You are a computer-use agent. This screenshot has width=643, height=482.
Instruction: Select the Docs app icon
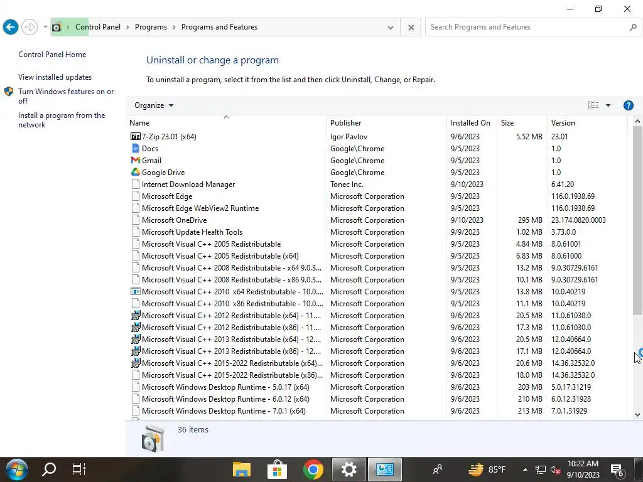pos(136,148)
